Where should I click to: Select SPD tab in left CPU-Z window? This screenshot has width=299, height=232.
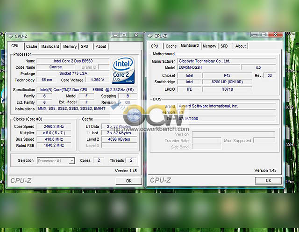[85, 46]
